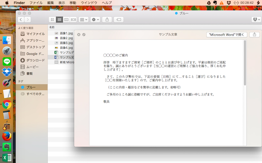Open Finder from the Dock
The width and height of the screenshot is (262, 163).
[x=7, y=40]
